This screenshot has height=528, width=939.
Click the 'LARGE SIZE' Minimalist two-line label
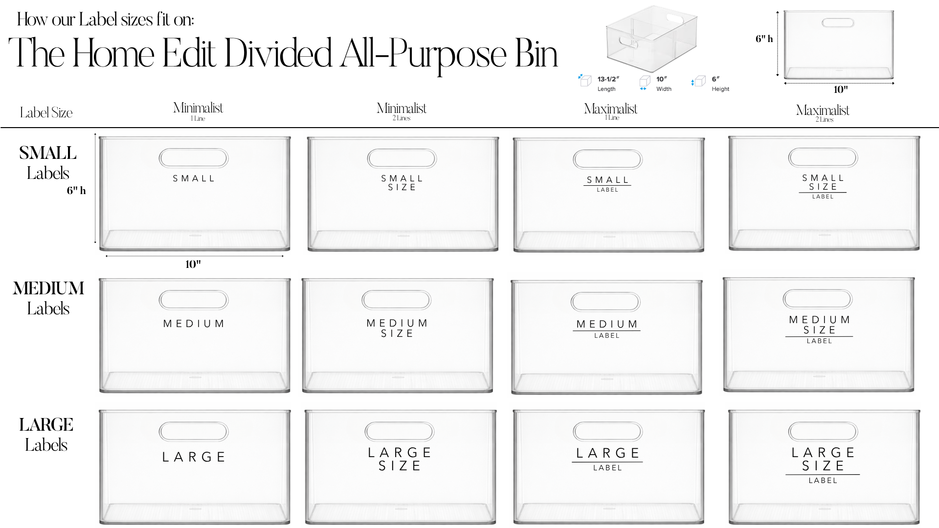tap(400, 459)
